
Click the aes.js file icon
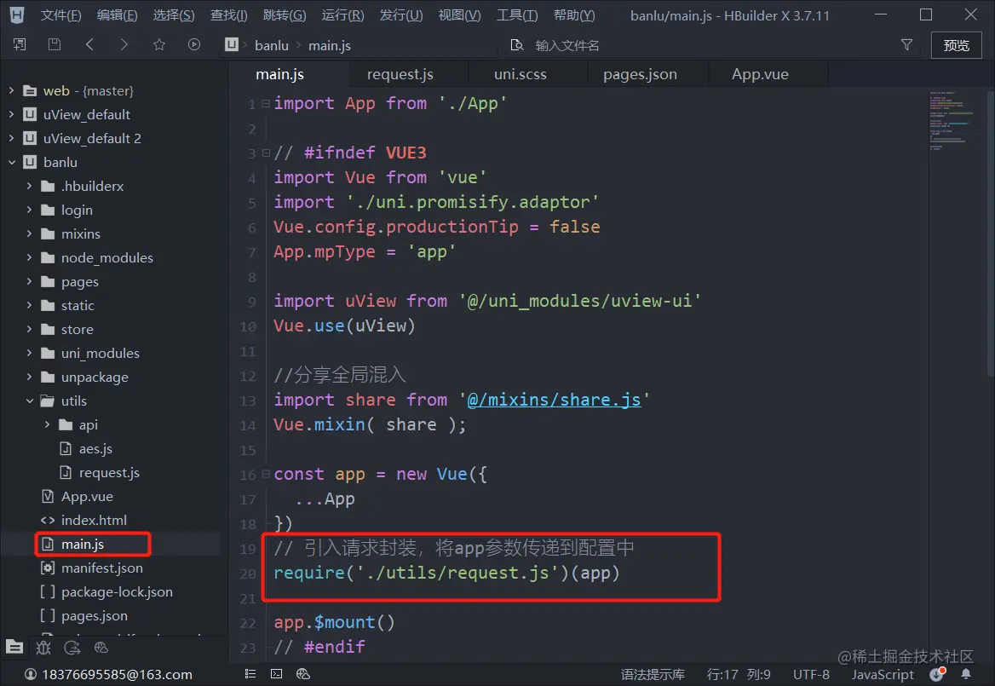[66, 448]
